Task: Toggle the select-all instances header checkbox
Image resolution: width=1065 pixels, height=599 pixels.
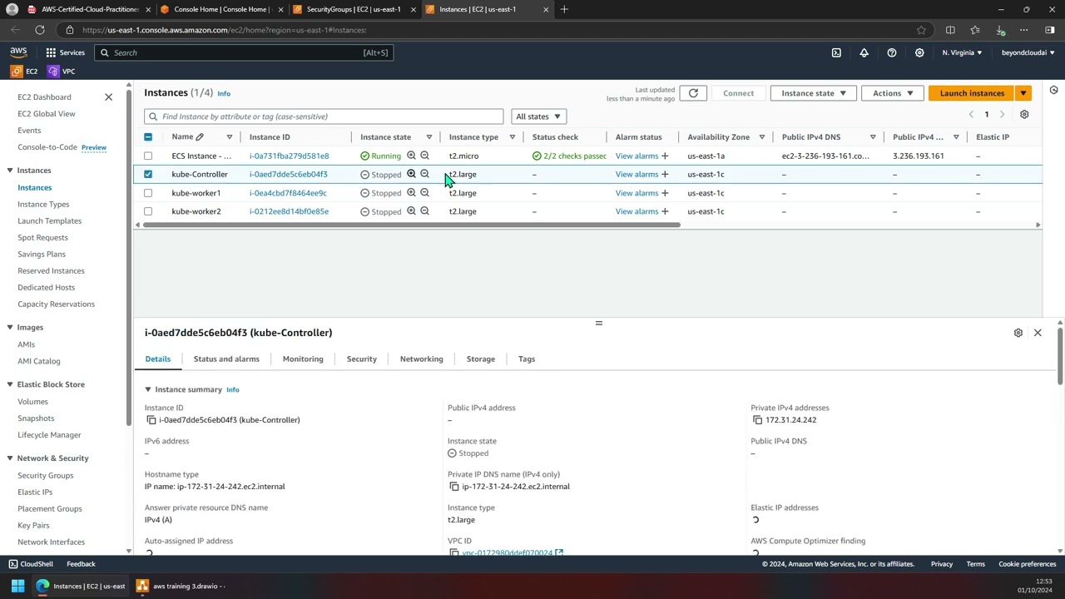Action: point(148,136)
